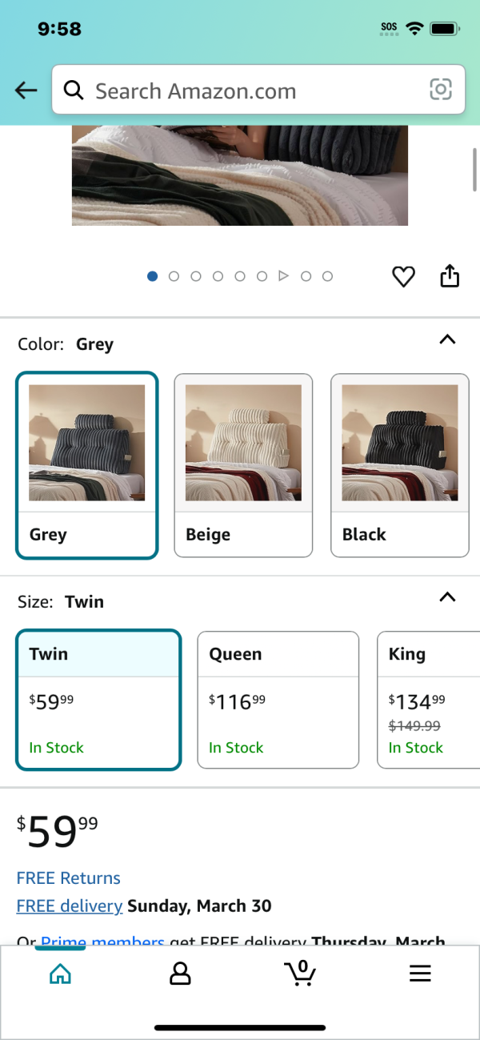Select Twin size option
The width and height of the screenshot is (480, 1040).
(x=99, y=701)
